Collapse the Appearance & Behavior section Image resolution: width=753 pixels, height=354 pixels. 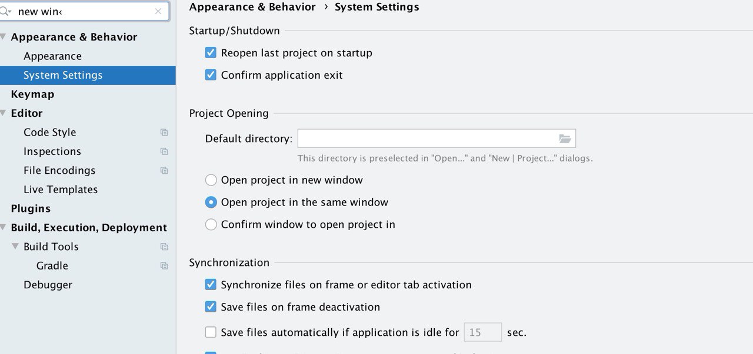pyautogui.click(x=4, y=37)
